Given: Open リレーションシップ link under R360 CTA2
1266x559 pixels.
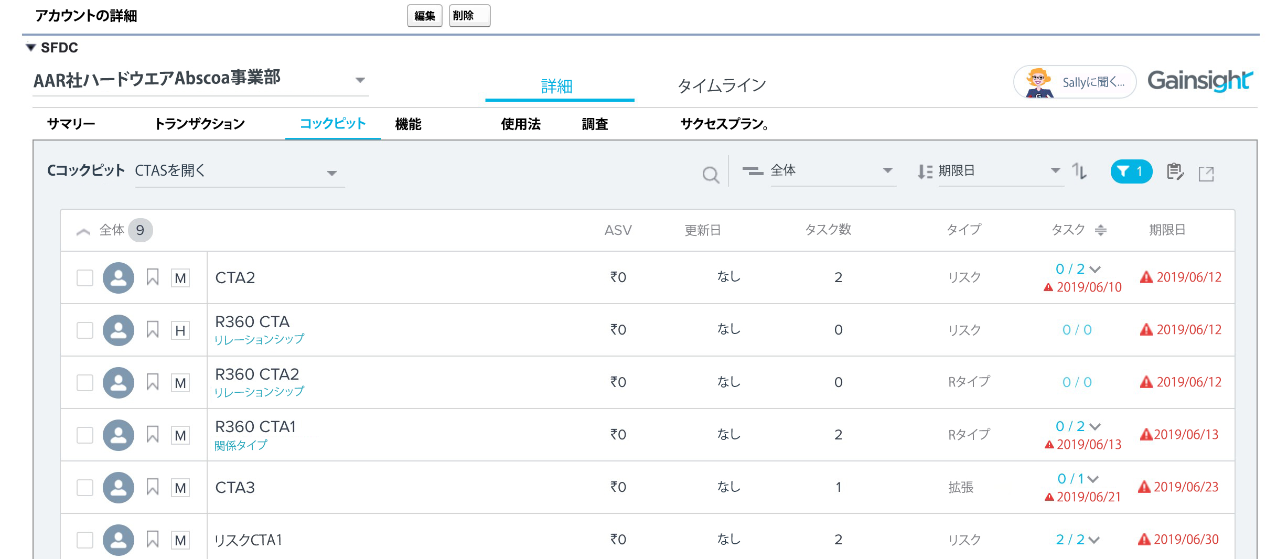Looking at the screenshot, I should (259, 392).
